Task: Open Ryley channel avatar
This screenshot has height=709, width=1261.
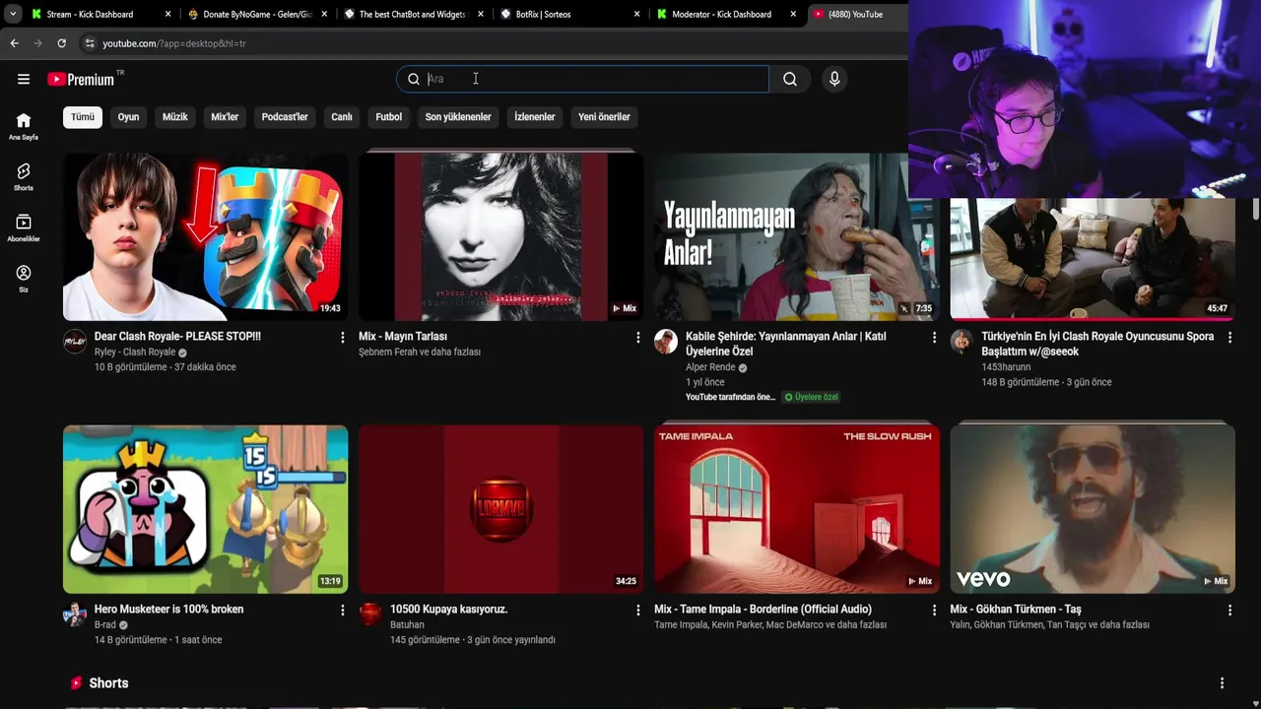Action: pyautogui.click(x=75, y=341)
